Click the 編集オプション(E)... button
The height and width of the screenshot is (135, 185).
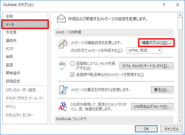pos(156,43)
